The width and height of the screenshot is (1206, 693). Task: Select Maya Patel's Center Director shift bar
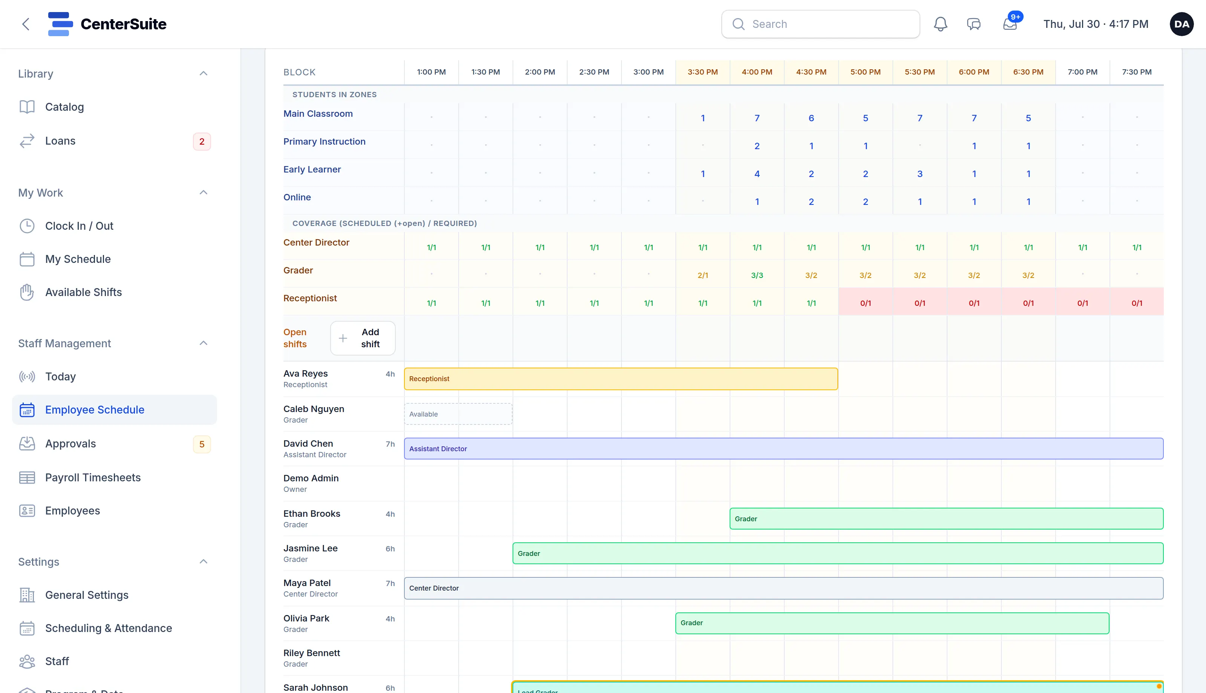[x=784, y=588]
